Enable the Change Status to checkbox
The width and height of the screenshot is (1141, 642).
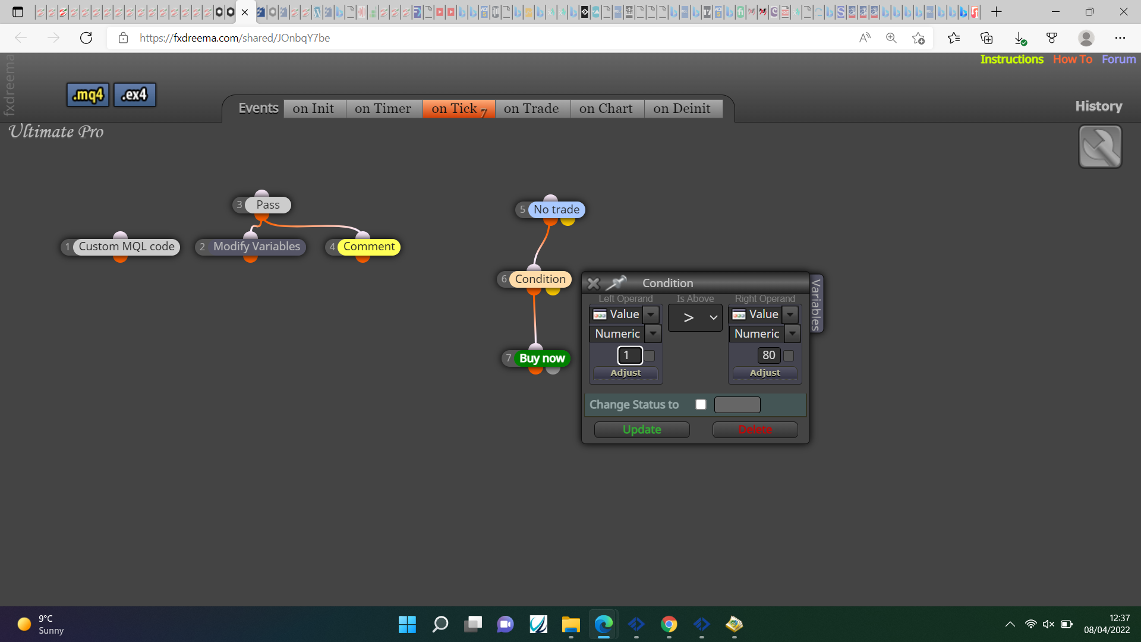tap(701, 405)
